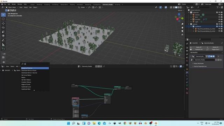Open the Edit menu
Viewport: 224px width, 126px height.
9,4
